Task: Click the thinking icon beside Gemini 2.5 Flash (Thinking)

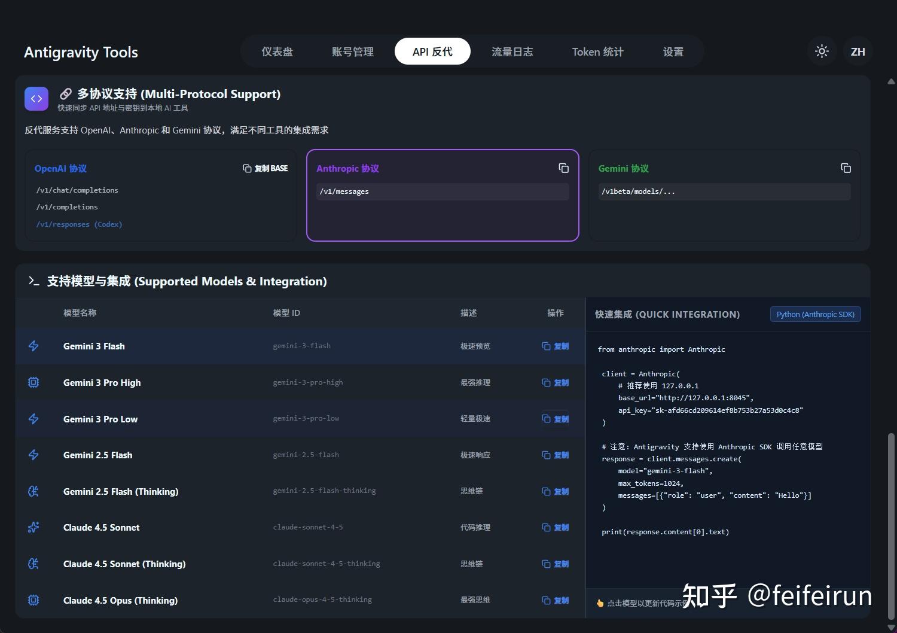Action: 33,491
